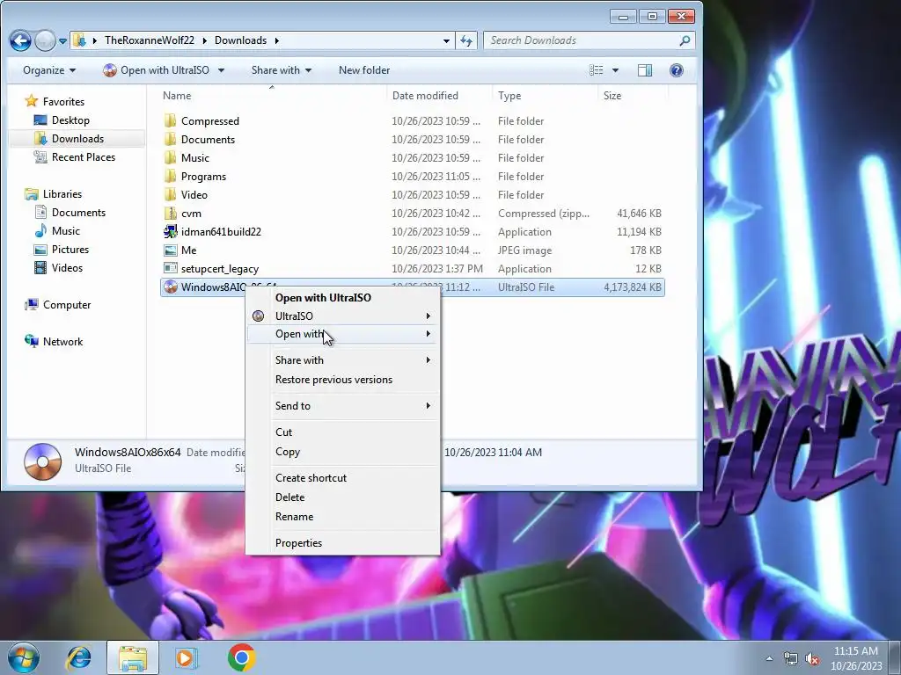Select Computer in the navigation pane
901x675 pixels.
57,305
